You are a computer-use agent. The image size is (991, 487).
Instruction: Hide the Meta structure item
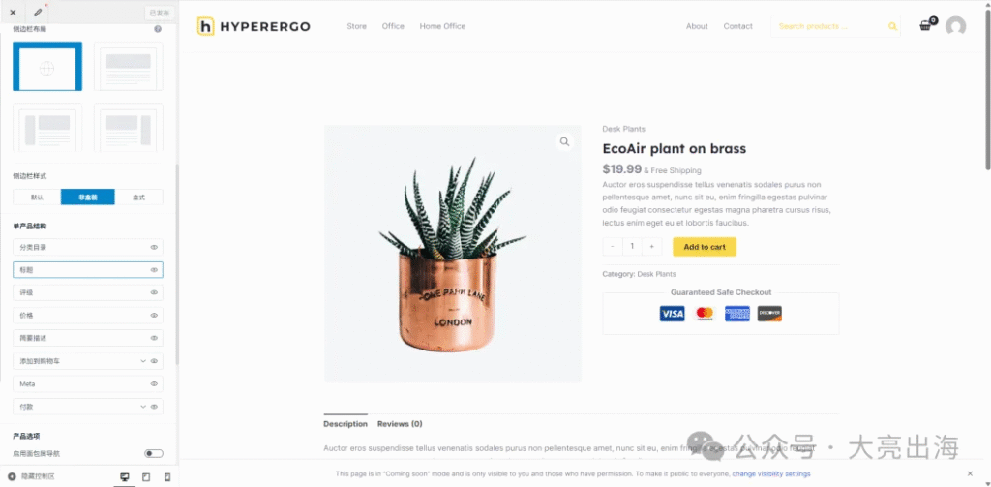154,384
